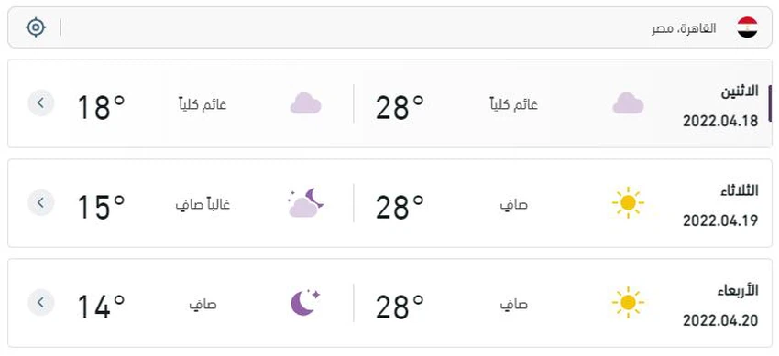Click Tuesday's low temperature 15°
The height and width of the screenshot is (356, 779).
coord(102,207)
